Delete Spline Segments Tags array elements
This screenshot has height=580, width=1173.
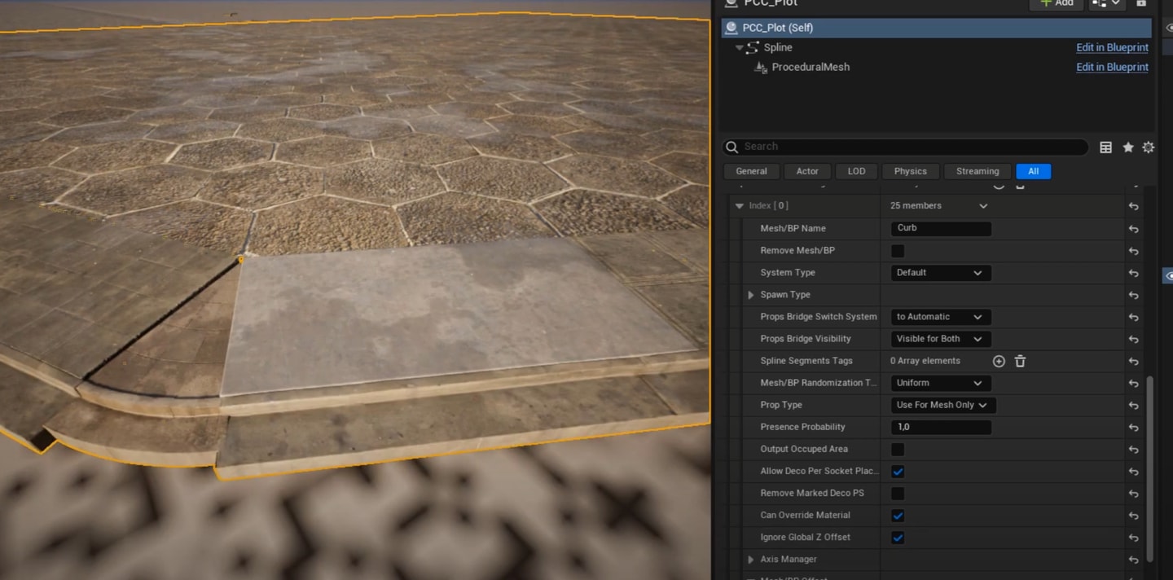tap(1020, 361)
